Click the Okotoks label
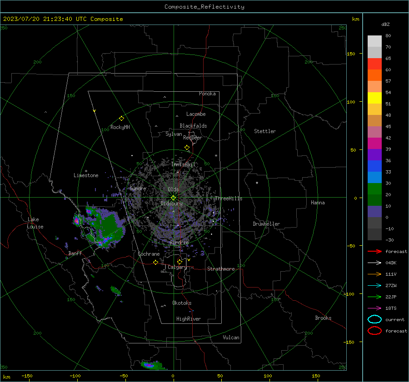The height and width of the screenshot is (382, 409). [182, 303]
